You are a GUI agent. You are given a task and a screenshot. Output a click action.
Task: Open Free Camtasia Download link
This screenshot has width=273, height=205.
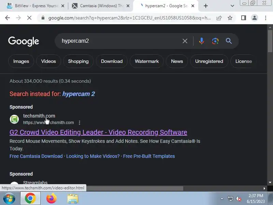pyautogui.click(x=36, y=156)
